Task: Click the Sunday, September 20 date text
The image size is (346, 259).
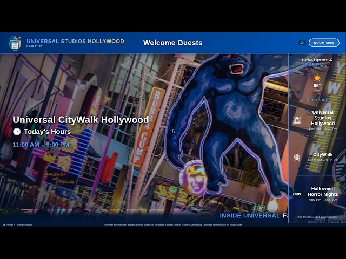Action: [x=317, y=60]
